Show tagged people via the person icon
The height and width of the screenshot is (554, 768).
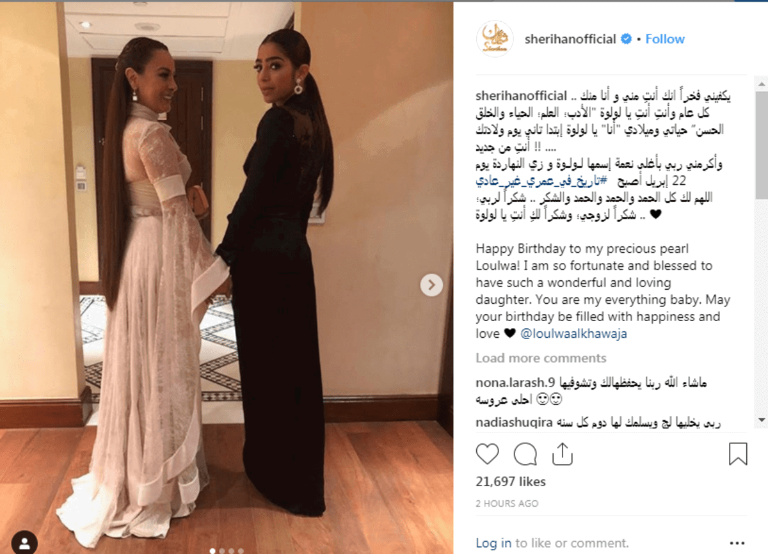click(x=25, y=542)
